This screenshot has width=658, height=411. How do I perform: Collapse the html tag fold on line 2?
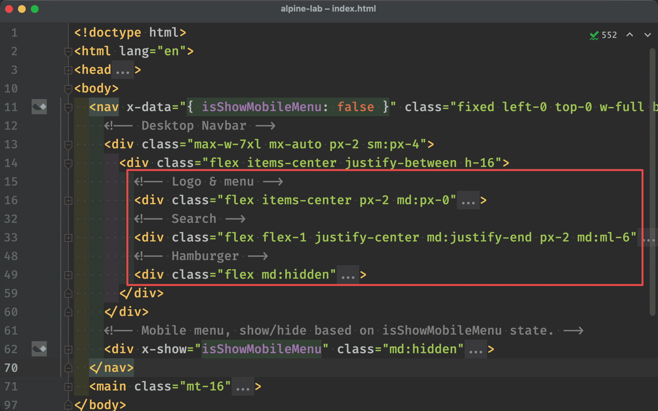pyautogui.click(x=68, y=52)
